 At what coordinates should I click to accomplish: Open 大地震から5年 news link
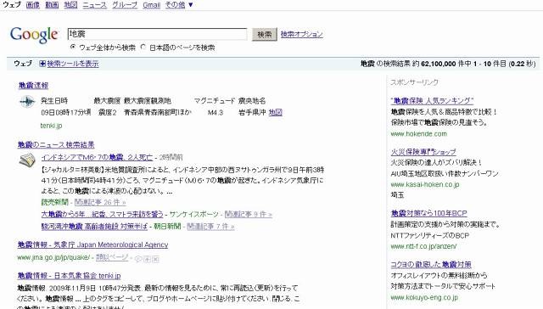pyautogui.click(x=102, y=215)
